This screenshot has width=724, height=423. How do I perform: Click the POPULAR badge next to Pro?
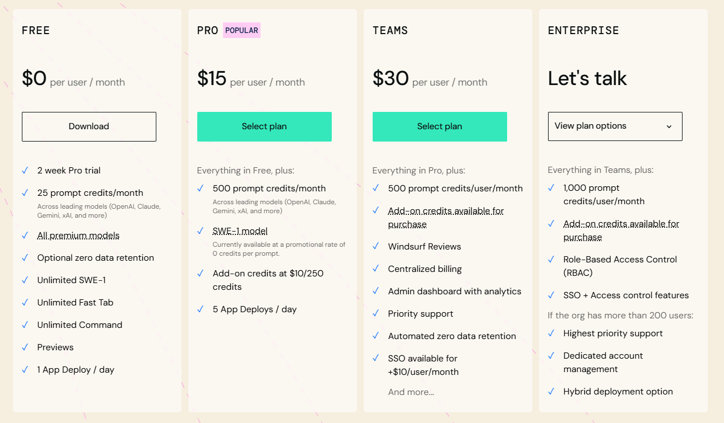(242, 30)
